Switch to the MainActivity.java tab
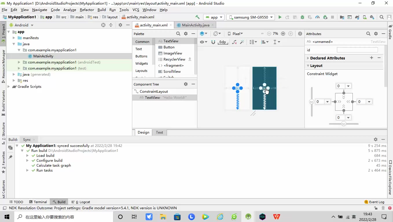Viewport: 393px width, 222px height. 195,25
